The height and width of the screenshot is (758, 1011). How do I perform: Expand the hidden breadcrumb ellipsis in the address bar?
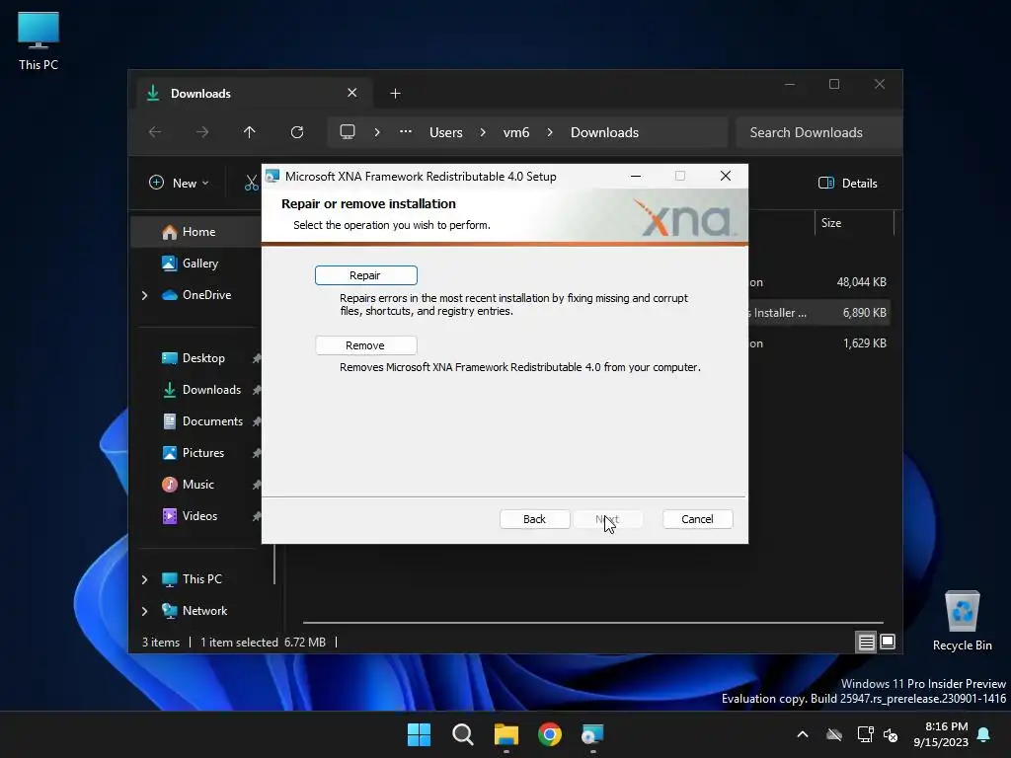pyautogui.click(x=406, y=132)
